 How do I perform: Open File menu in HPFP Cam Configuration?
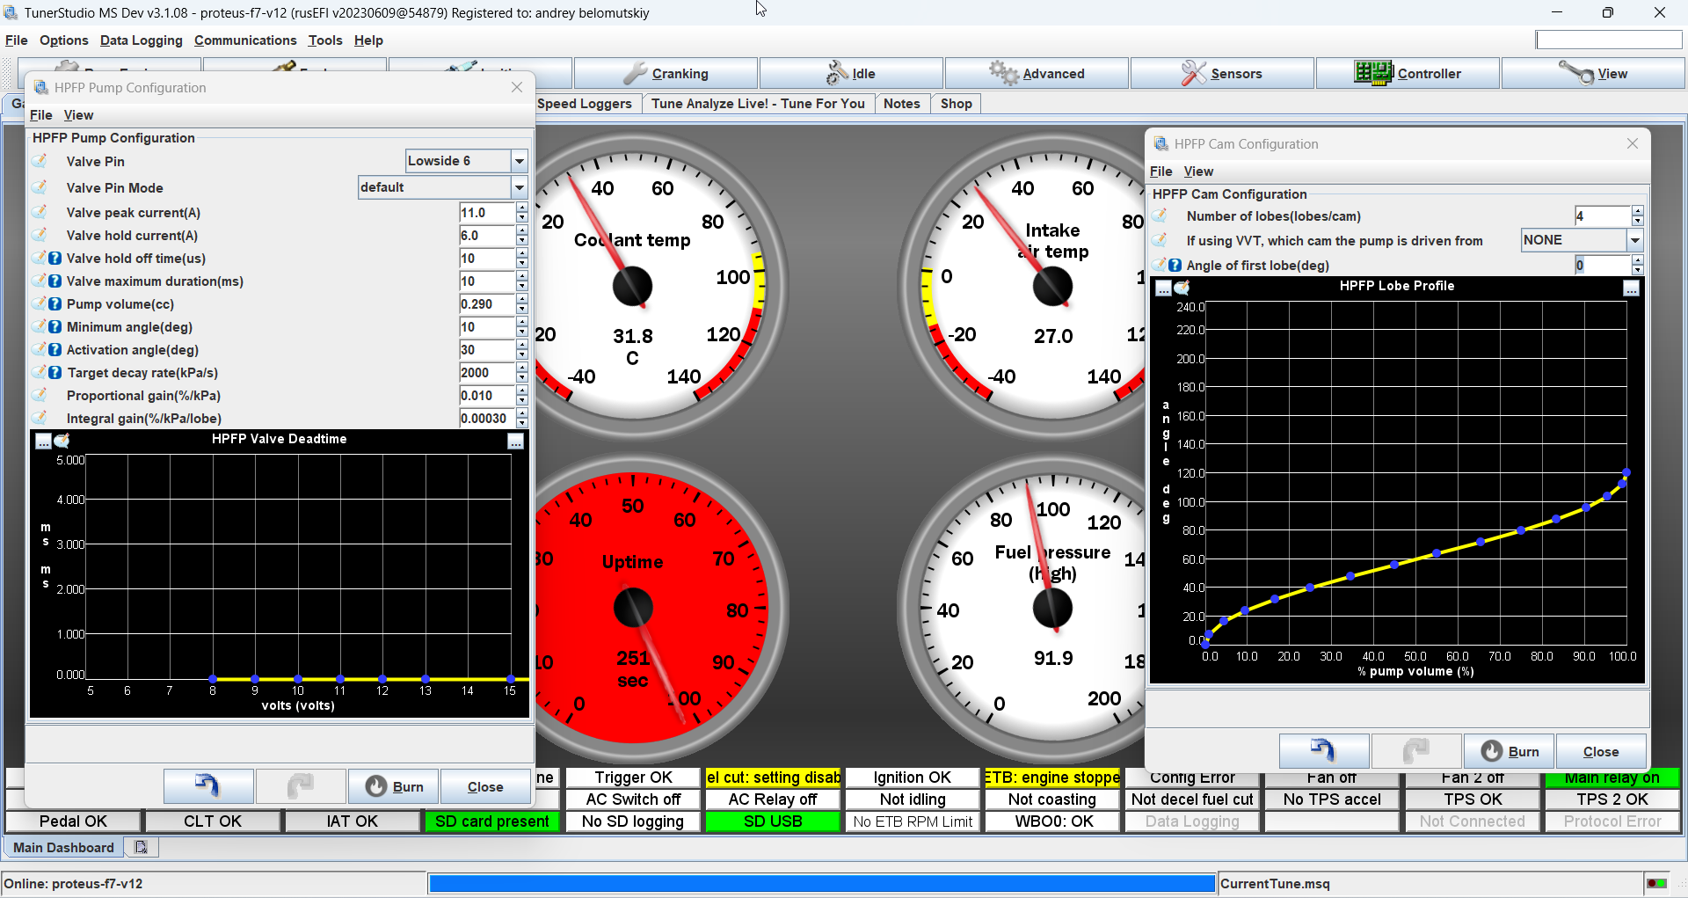[x=1161, y=172]
